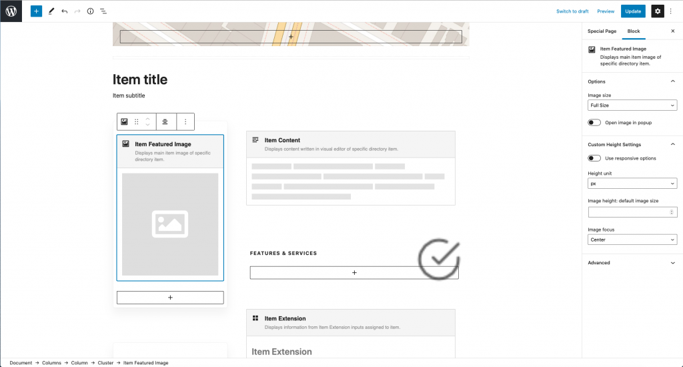Viewport: 683px width, 367px height.
Task: Click the featured image block type icon in toolbar
Action: click(x=124, y=121)
